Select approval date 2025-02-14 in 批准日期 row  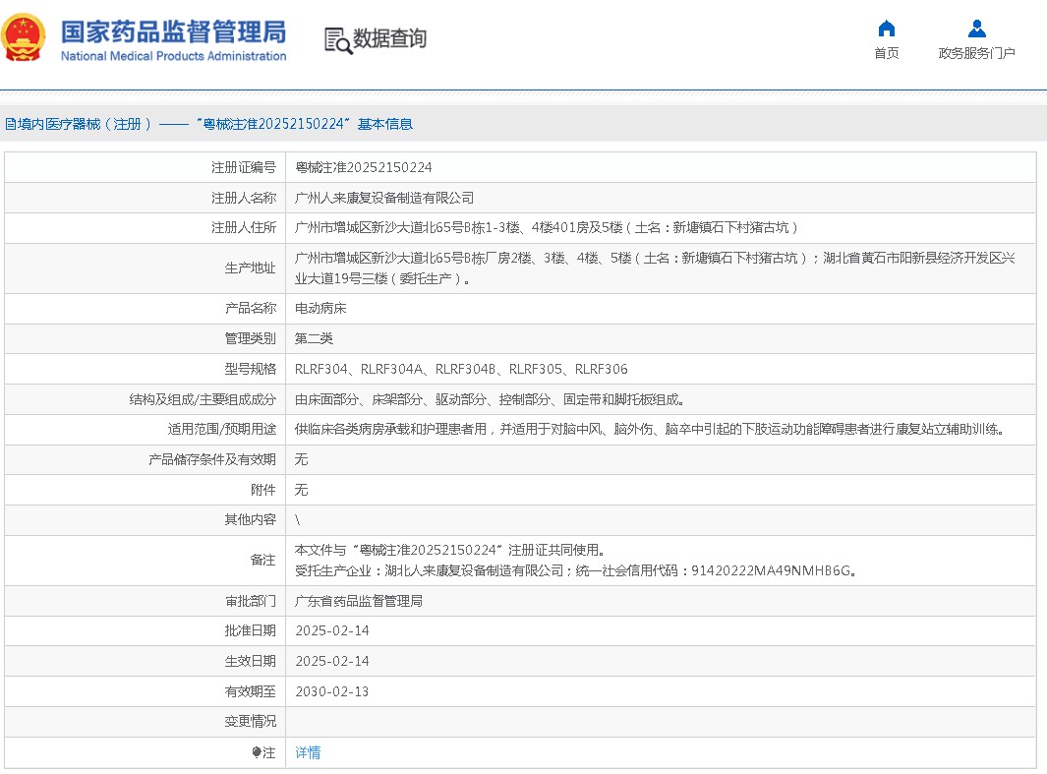[x=332, y=630]
